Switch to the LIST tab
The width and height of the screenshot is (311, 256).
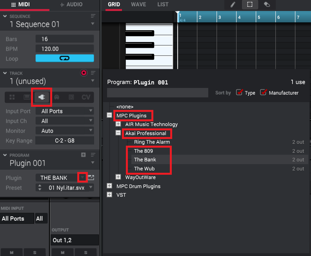163,4
